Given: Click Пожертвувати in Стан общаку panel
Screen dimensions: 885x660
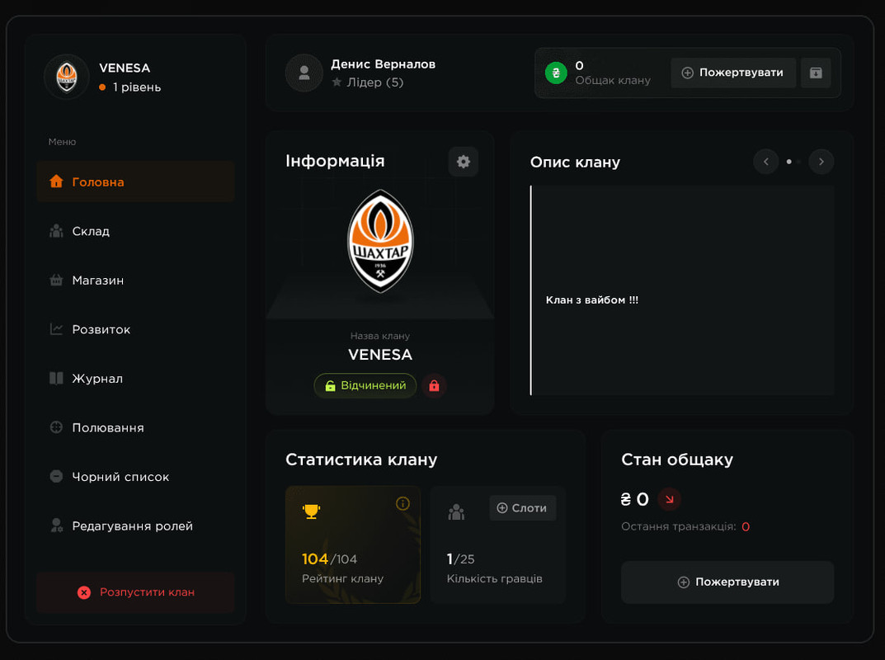Looking at the screenshot, I should pyautogui.click(x=727, y=582).
